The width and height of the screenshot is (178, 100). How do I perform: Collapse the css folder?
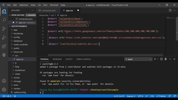point(22,56)
